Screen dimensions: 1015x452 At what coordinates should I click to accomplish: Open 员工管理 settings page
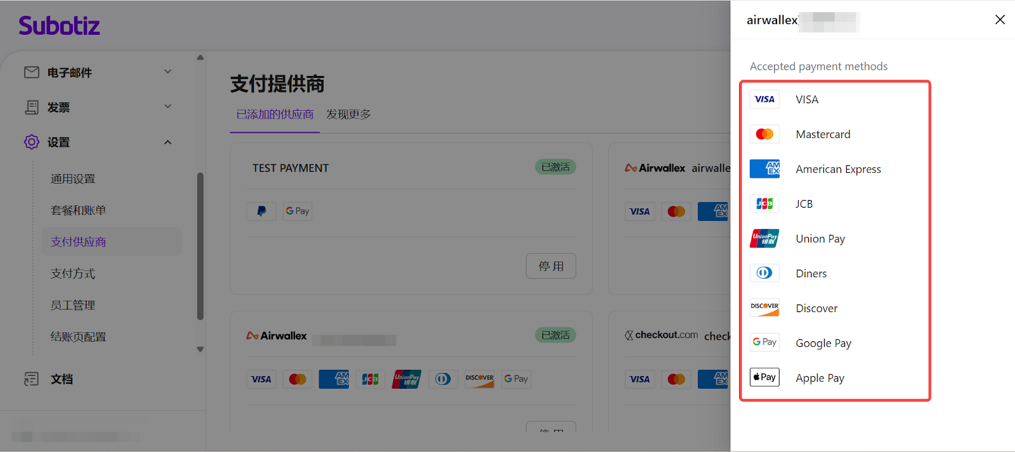click(x=73, y=305)
